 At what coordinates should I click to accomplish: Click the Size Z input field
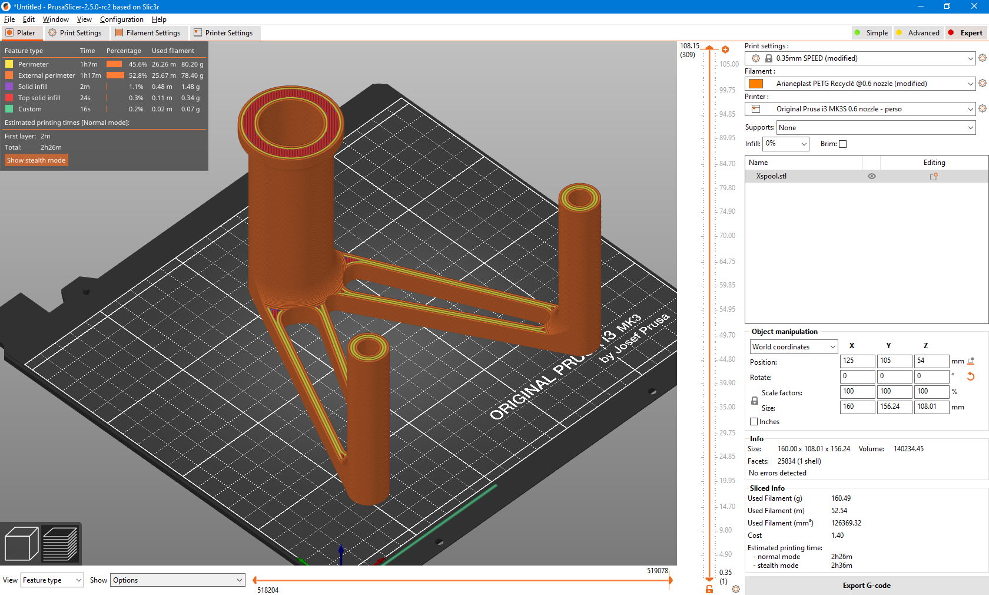(931, 407)
